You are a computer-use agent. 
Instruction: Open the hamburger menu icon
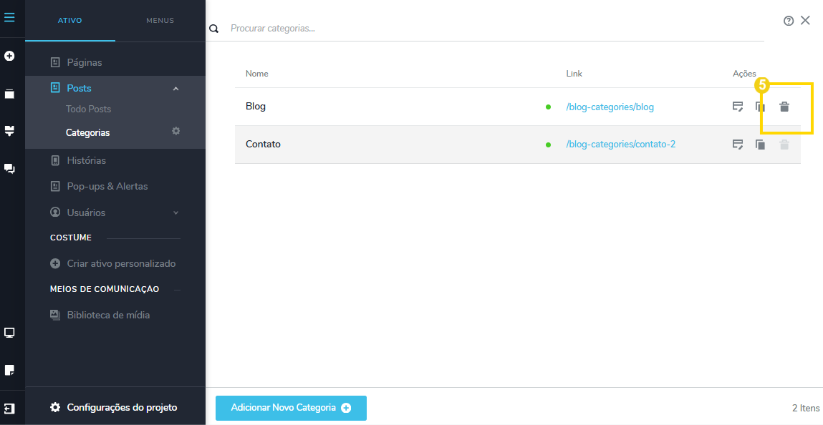[9, 18]
